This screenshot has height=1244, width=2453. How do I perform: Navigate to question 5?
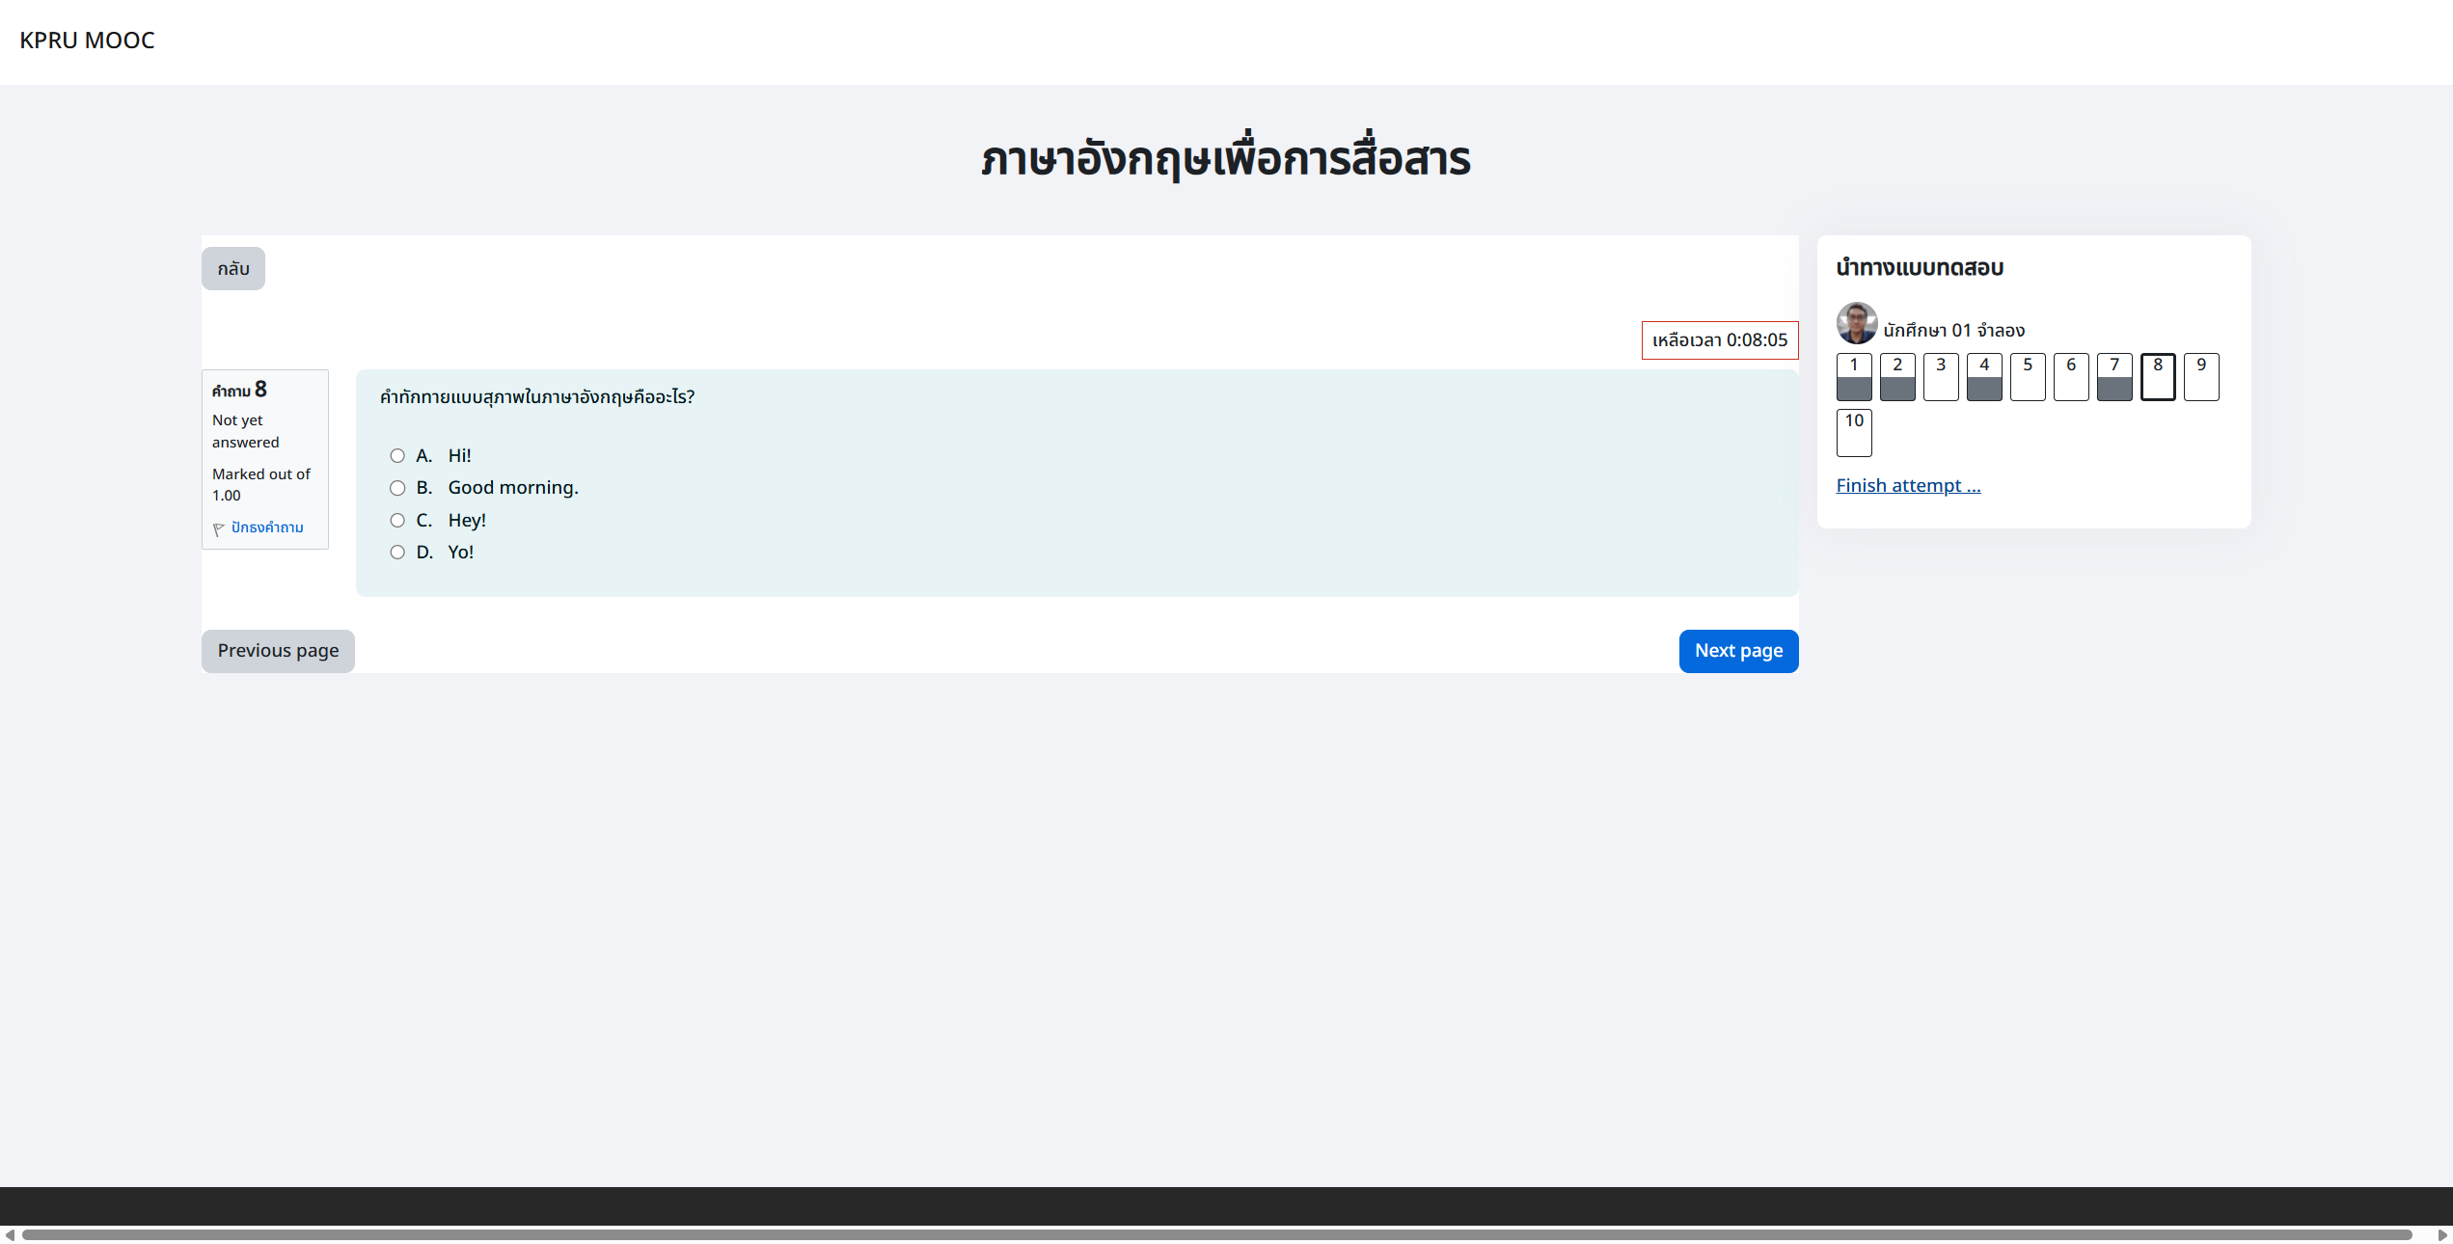[2028, 377]
